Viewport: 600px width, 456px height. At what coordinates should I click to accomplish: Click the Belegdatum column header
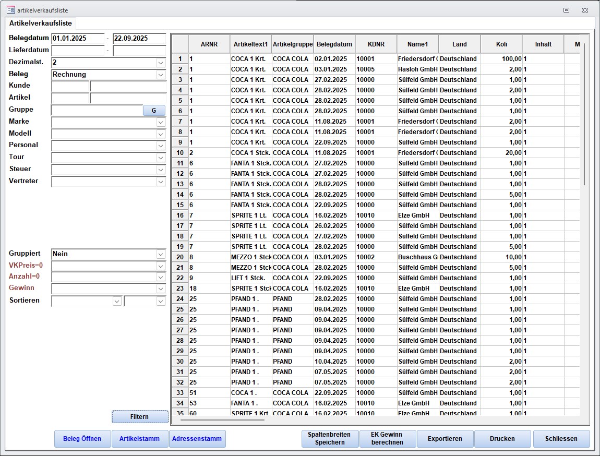click(x=334, y=44)
